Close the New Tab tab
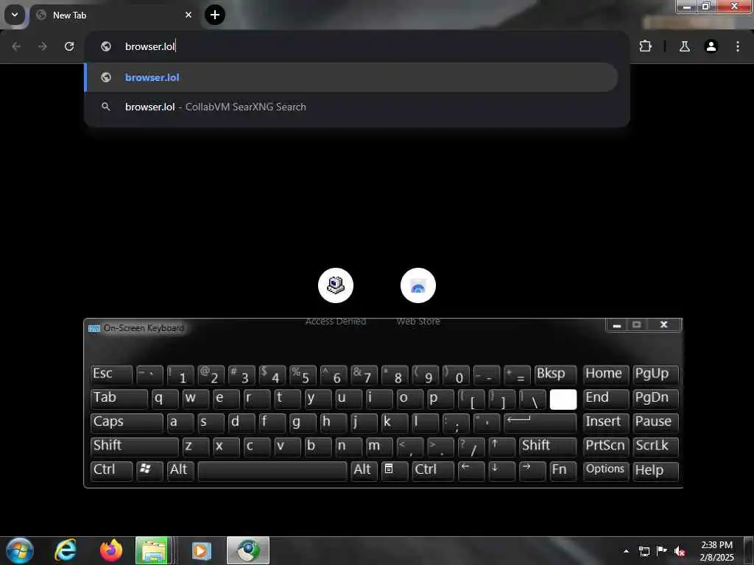Viewport: 754px width, 565px height. tap(188, 15)
